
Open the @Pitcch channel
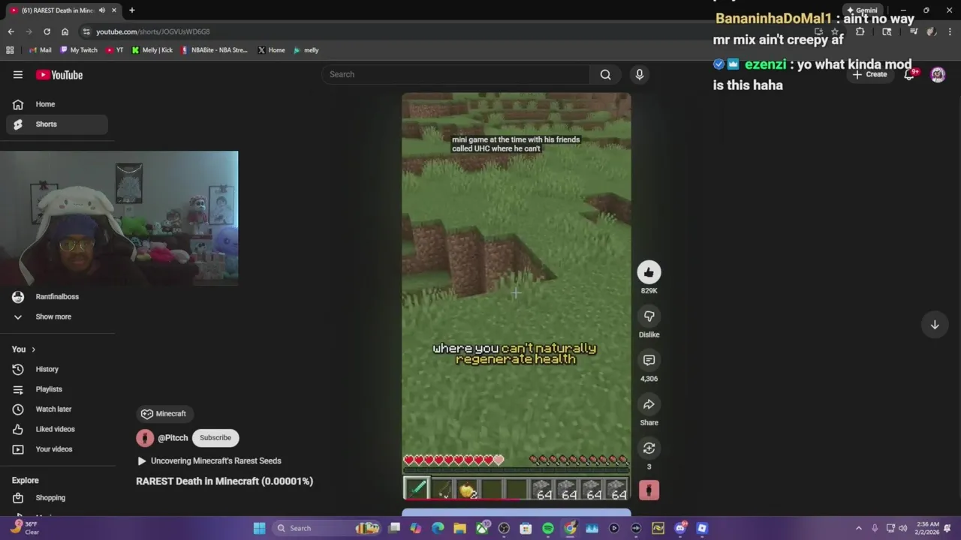tap(173, 438)
